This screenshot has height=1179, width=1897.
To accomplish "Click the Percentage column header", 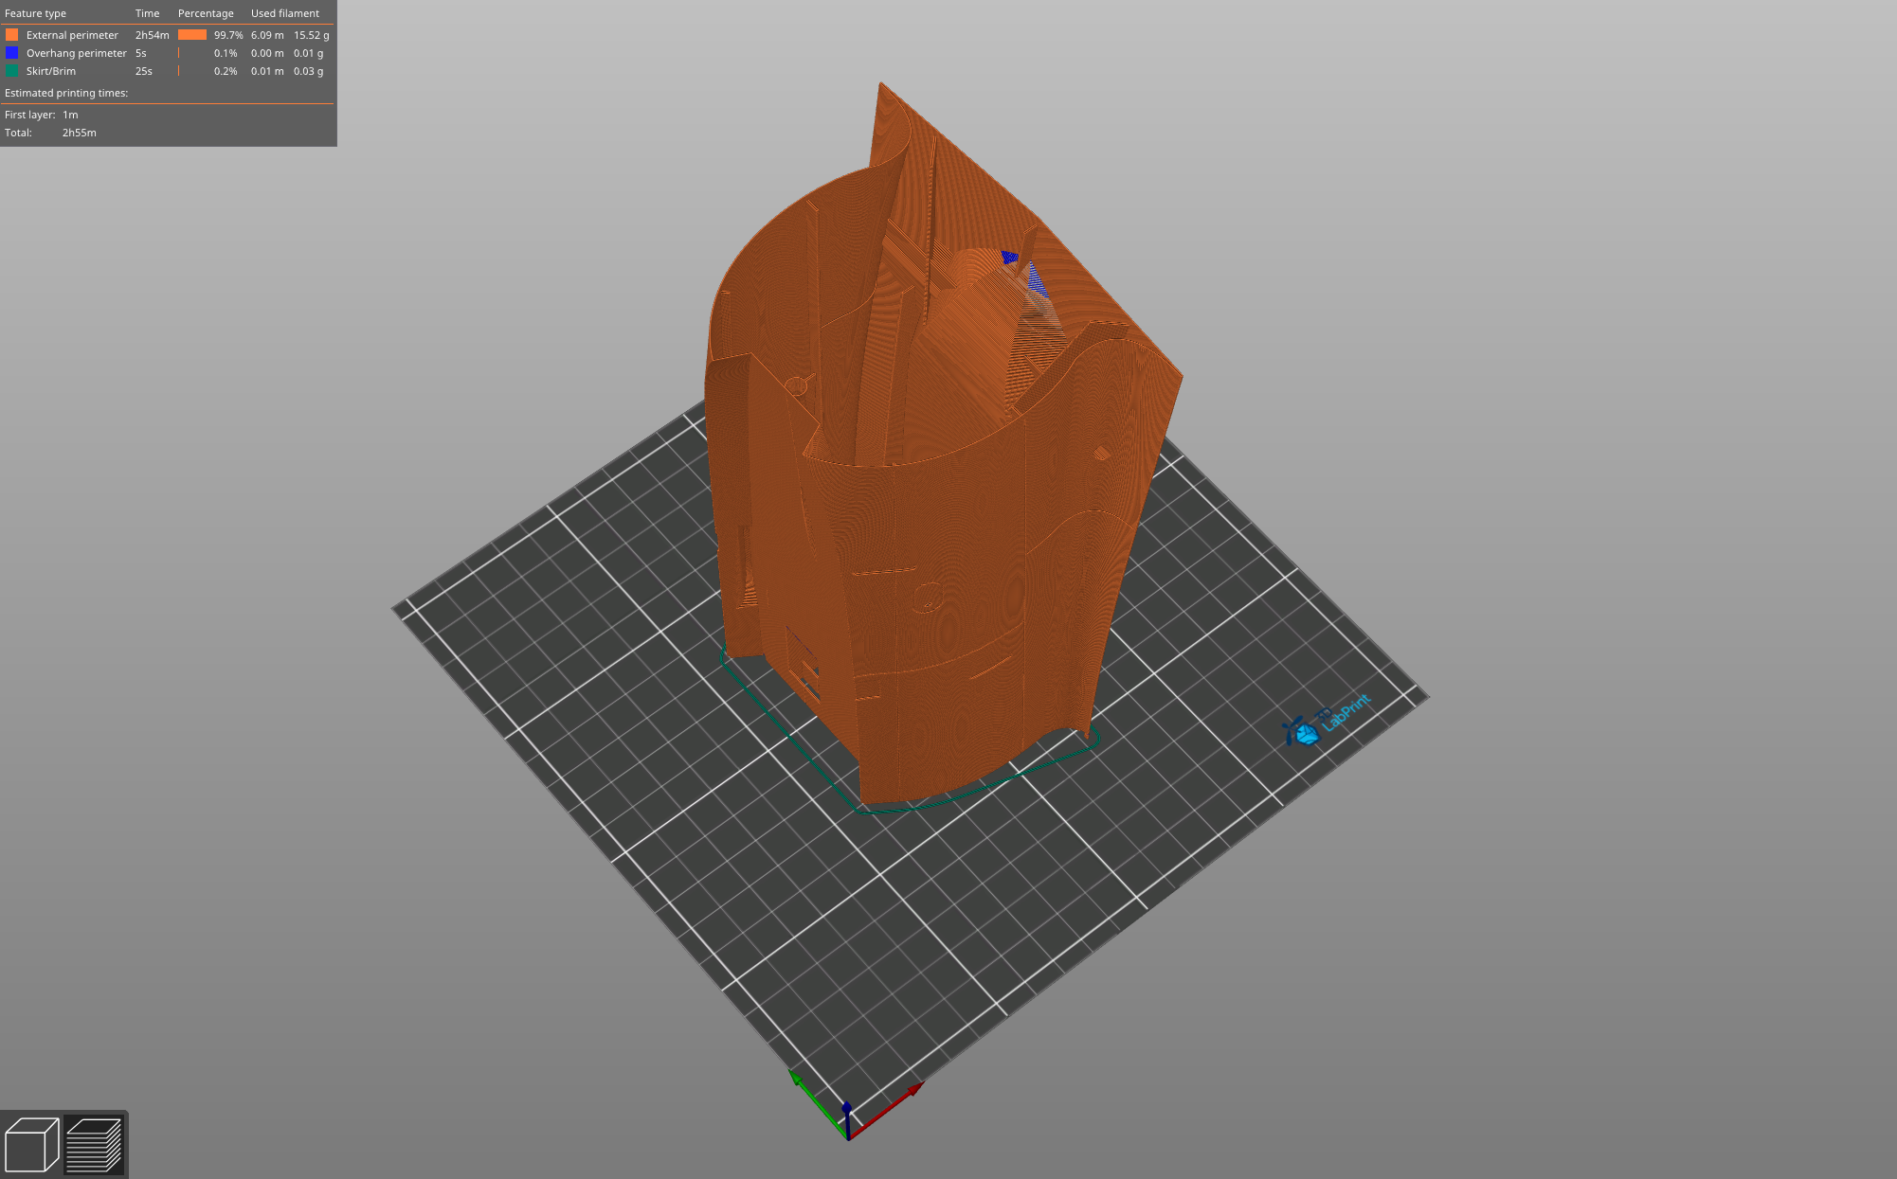I will [206, 13].
